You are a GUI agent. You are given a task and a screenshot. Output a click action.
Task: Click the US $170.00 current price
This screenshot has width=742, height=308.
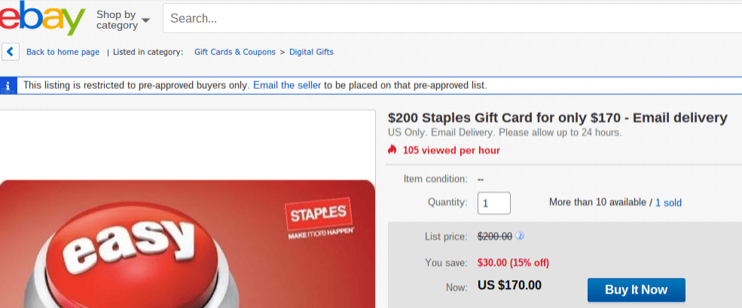click(509, 285)
